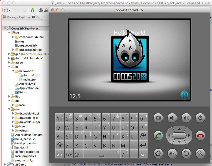Expand the Android 2.1-update1 library
The image size is (212, 166).
(x=9, y=58)
